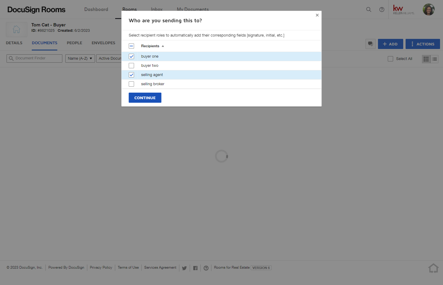Uncheck the buyer one recipient
This screenshot has height=285, width=443.
tap(132, 56)
